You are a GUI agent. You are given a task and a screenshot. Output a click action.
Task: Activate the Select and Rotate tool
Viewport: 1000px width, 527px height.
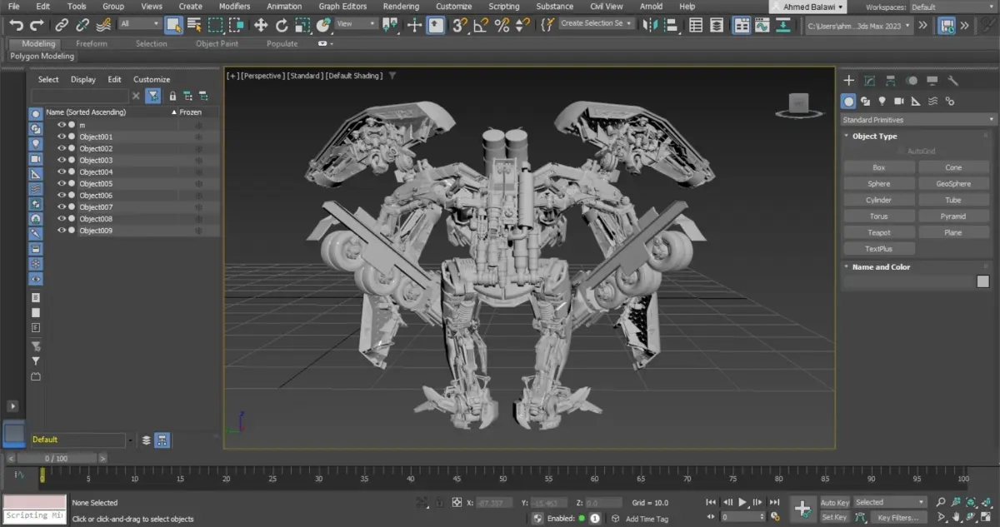(x=282, y=25)
